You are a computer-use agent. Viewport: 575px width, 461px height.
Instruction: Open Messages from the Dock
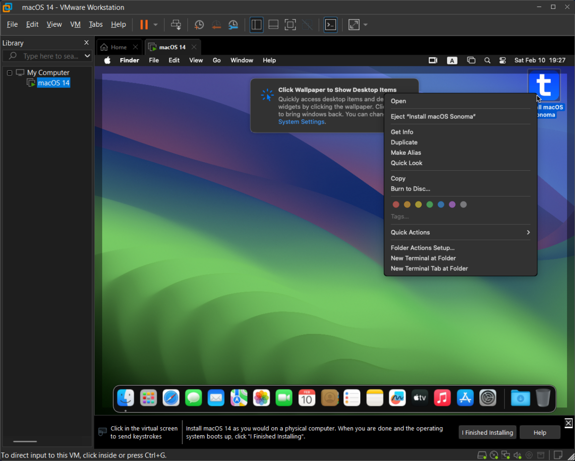coord(193,398)
